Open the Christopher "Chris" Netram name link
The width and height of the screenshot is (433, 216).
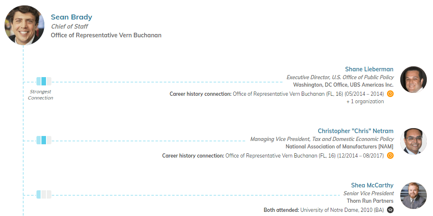click(x=356, y=131)
